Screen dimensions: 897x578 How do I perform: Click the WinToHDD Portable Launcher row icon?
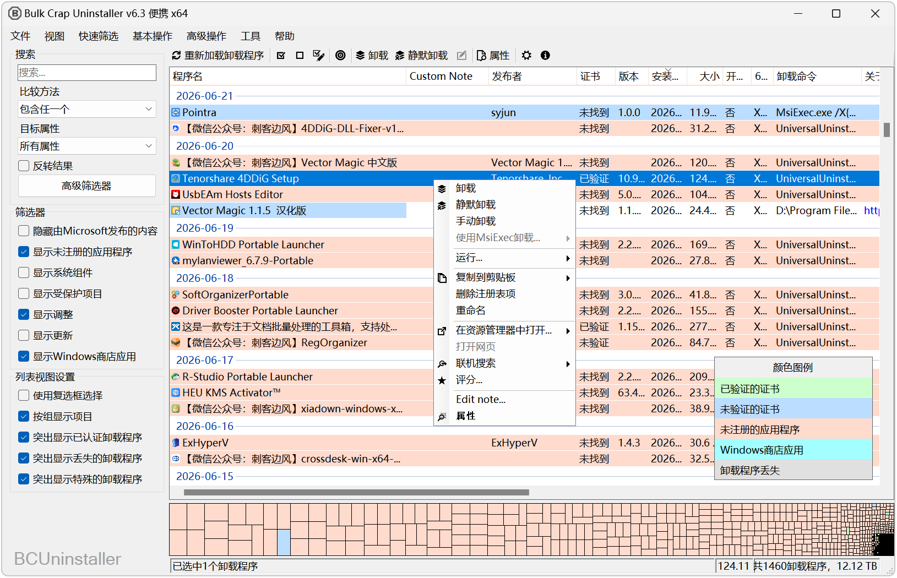tap(176, 244)
